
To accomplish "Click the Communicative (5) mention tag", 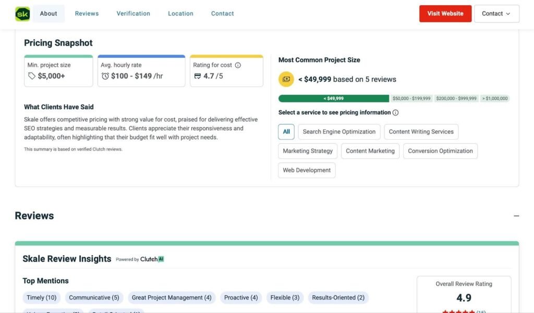I will tap(94, 298).
